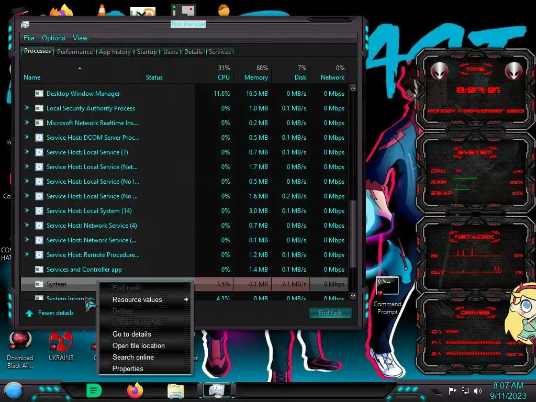Open the Options menu
Image resolution: width=536 pixels, height=402 pixels.
click(53, 38)
